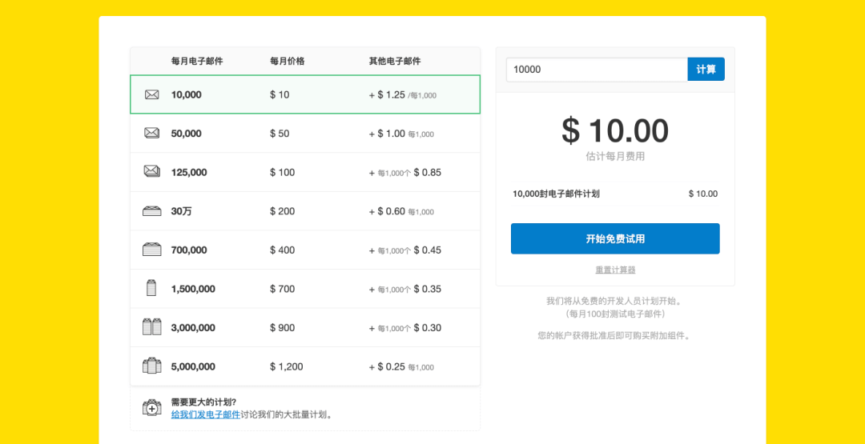Click the $ 400 monthly price cell
Viewport: 865px width, 444px height.
(x=283, y=250)
